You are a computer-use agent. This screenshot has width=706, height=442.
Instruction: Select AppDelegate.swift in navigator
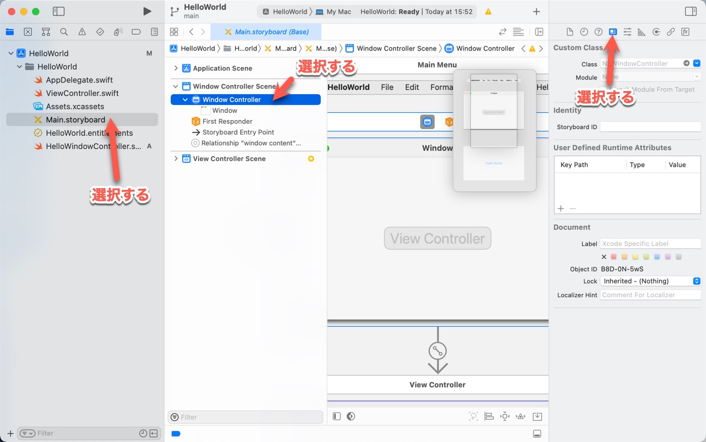[79, 80]
